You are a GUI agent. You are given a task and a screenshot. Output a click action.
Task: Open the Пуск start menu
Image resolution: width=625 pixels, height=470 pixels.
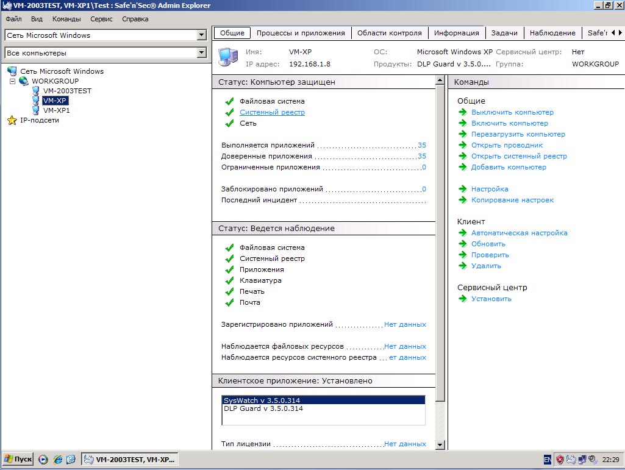point(18,459)
